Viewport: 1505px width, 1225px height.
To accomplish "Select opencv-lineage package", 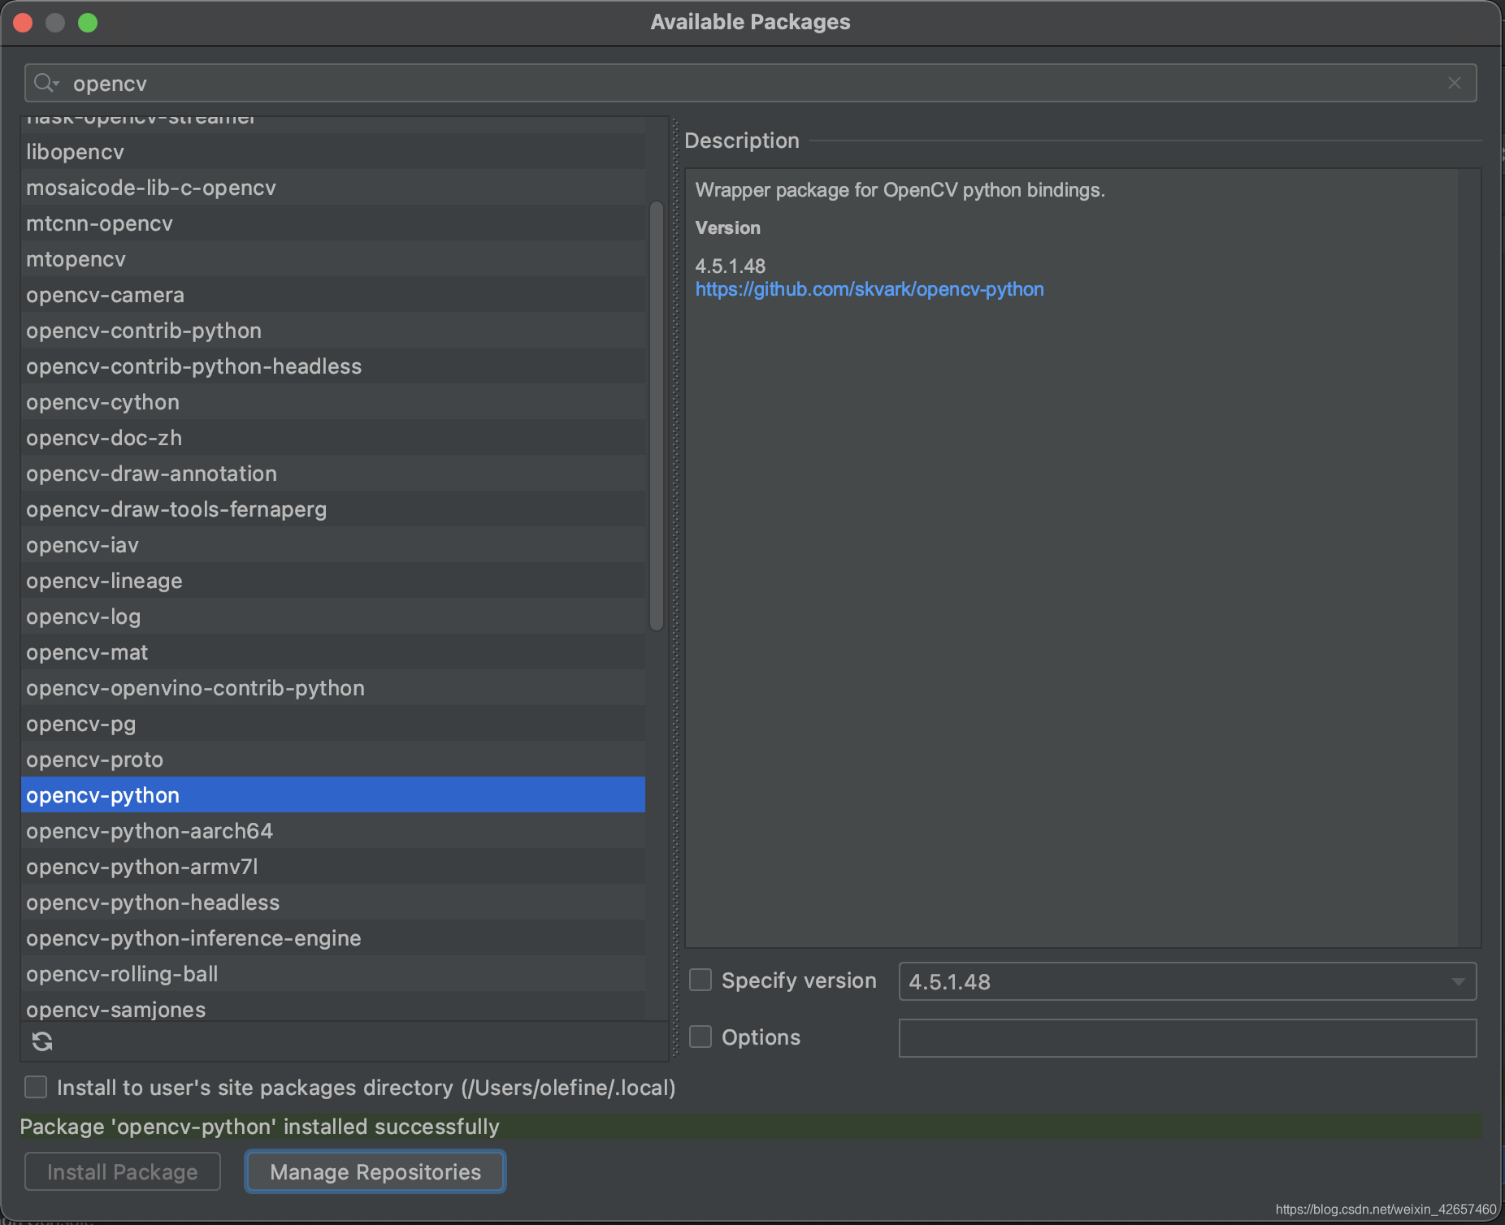I will click(333, 581).
